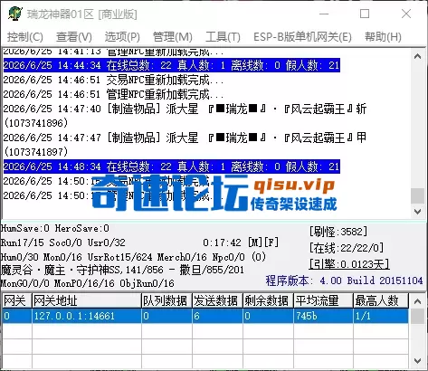
Task: Click the item ID (1073741896)
Action: point(36,123)
